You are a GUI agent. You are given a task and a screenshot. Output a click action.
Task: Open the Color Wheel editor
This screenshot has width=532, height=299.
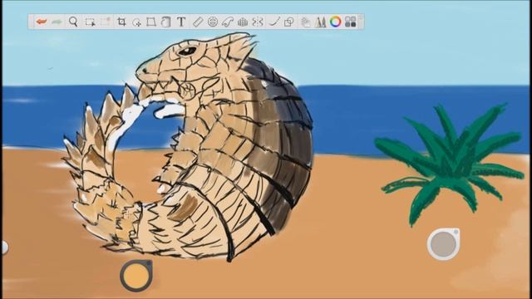335,22
